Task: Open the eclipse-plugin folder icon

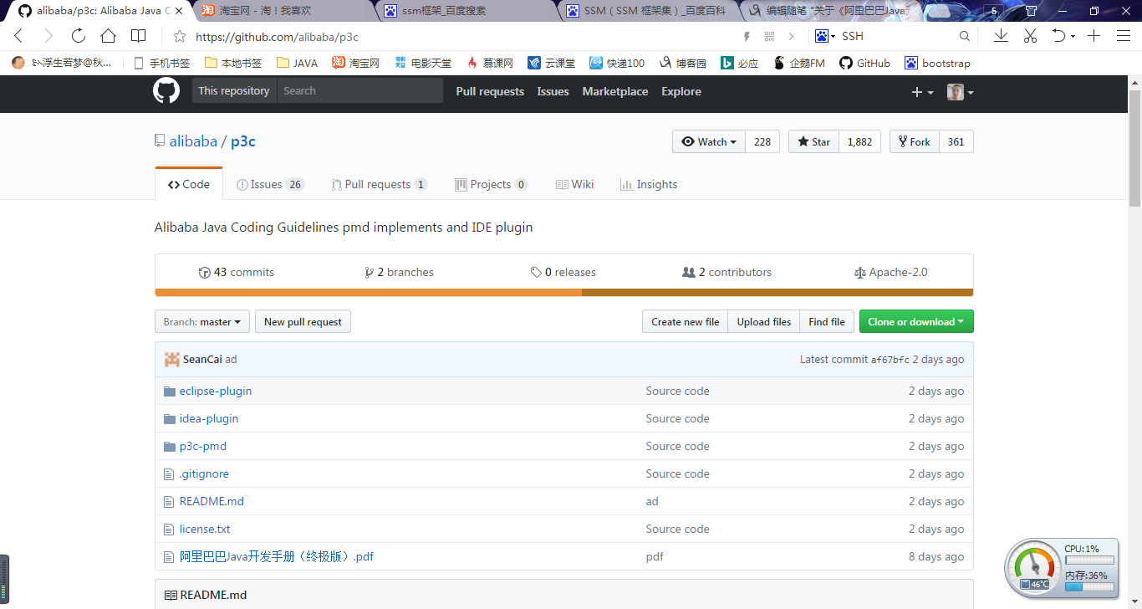Action: tap(170, 391)
